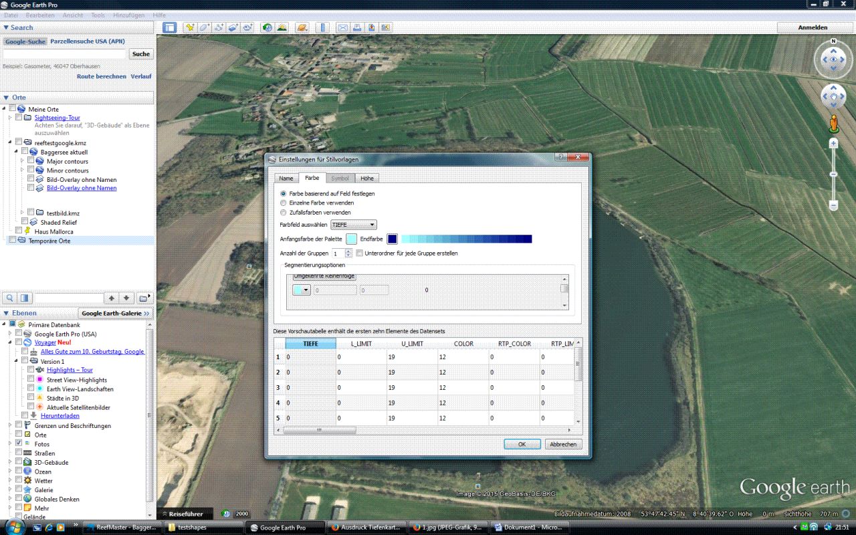Open the Hinzufügen menu
This screenshot has height=535, width=856.
pyautogui.click(x=129, y=15)
